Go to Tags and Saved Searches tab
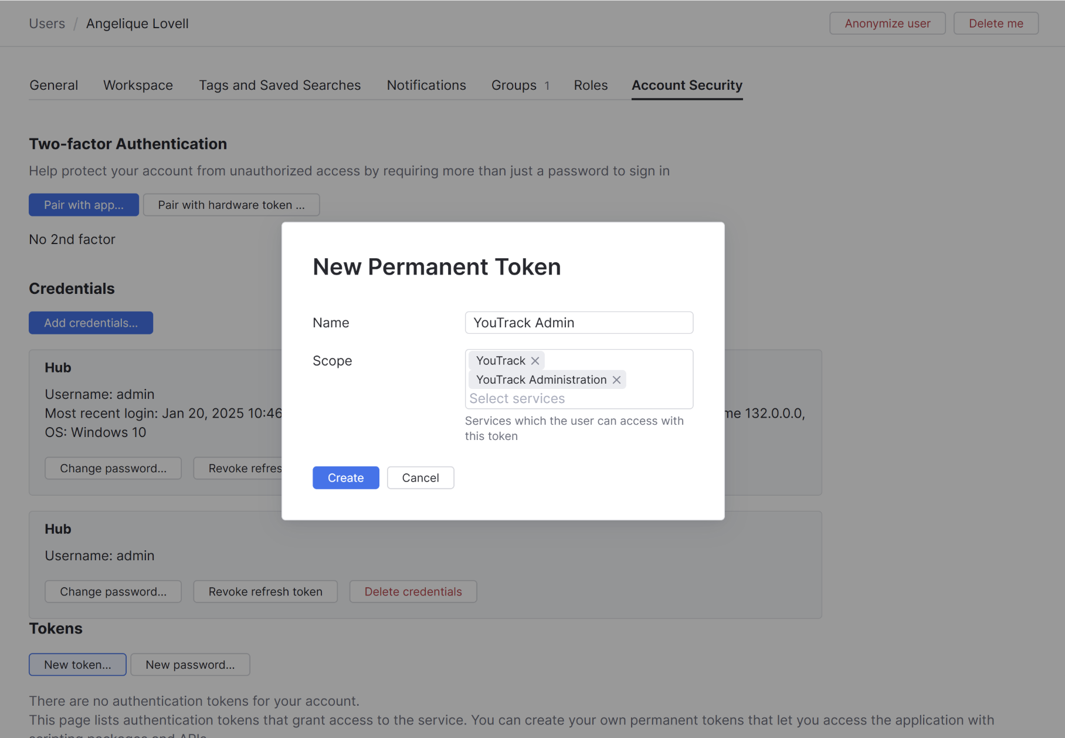1065x738 pixels. 280,86
